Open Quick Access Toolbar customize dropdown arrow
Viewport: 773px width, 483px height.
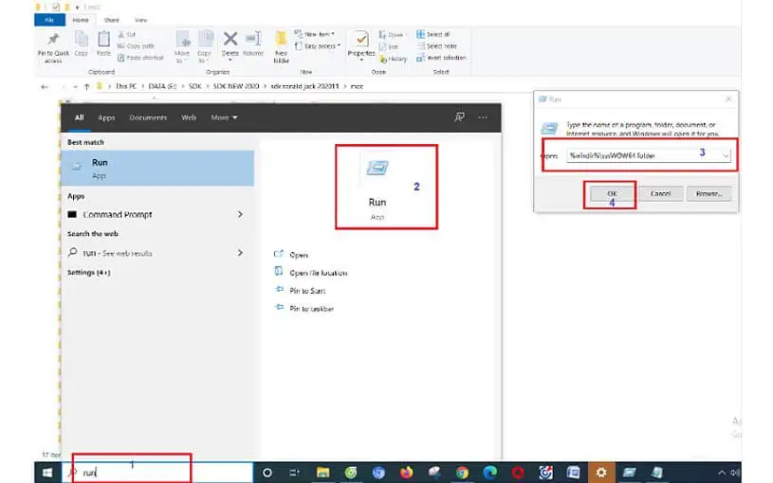click(77, 8)
